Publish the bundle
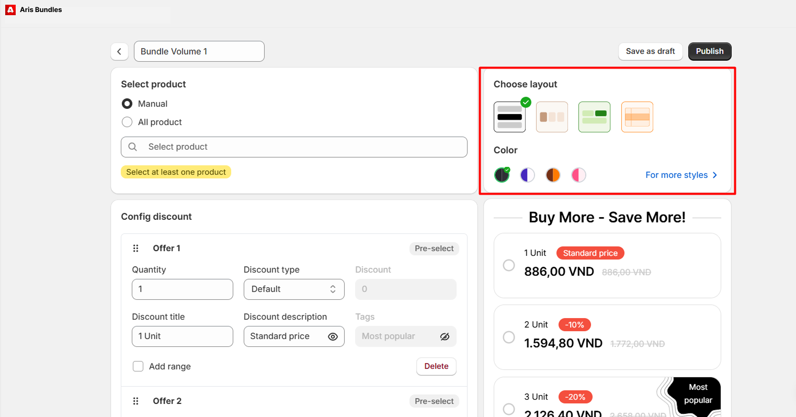Screen dimensions: 796x417 (710, 51)
